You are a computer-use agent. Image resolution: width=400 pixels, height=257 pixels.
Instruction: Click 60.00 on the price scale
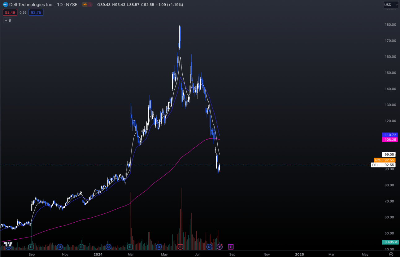coord(389,217)
